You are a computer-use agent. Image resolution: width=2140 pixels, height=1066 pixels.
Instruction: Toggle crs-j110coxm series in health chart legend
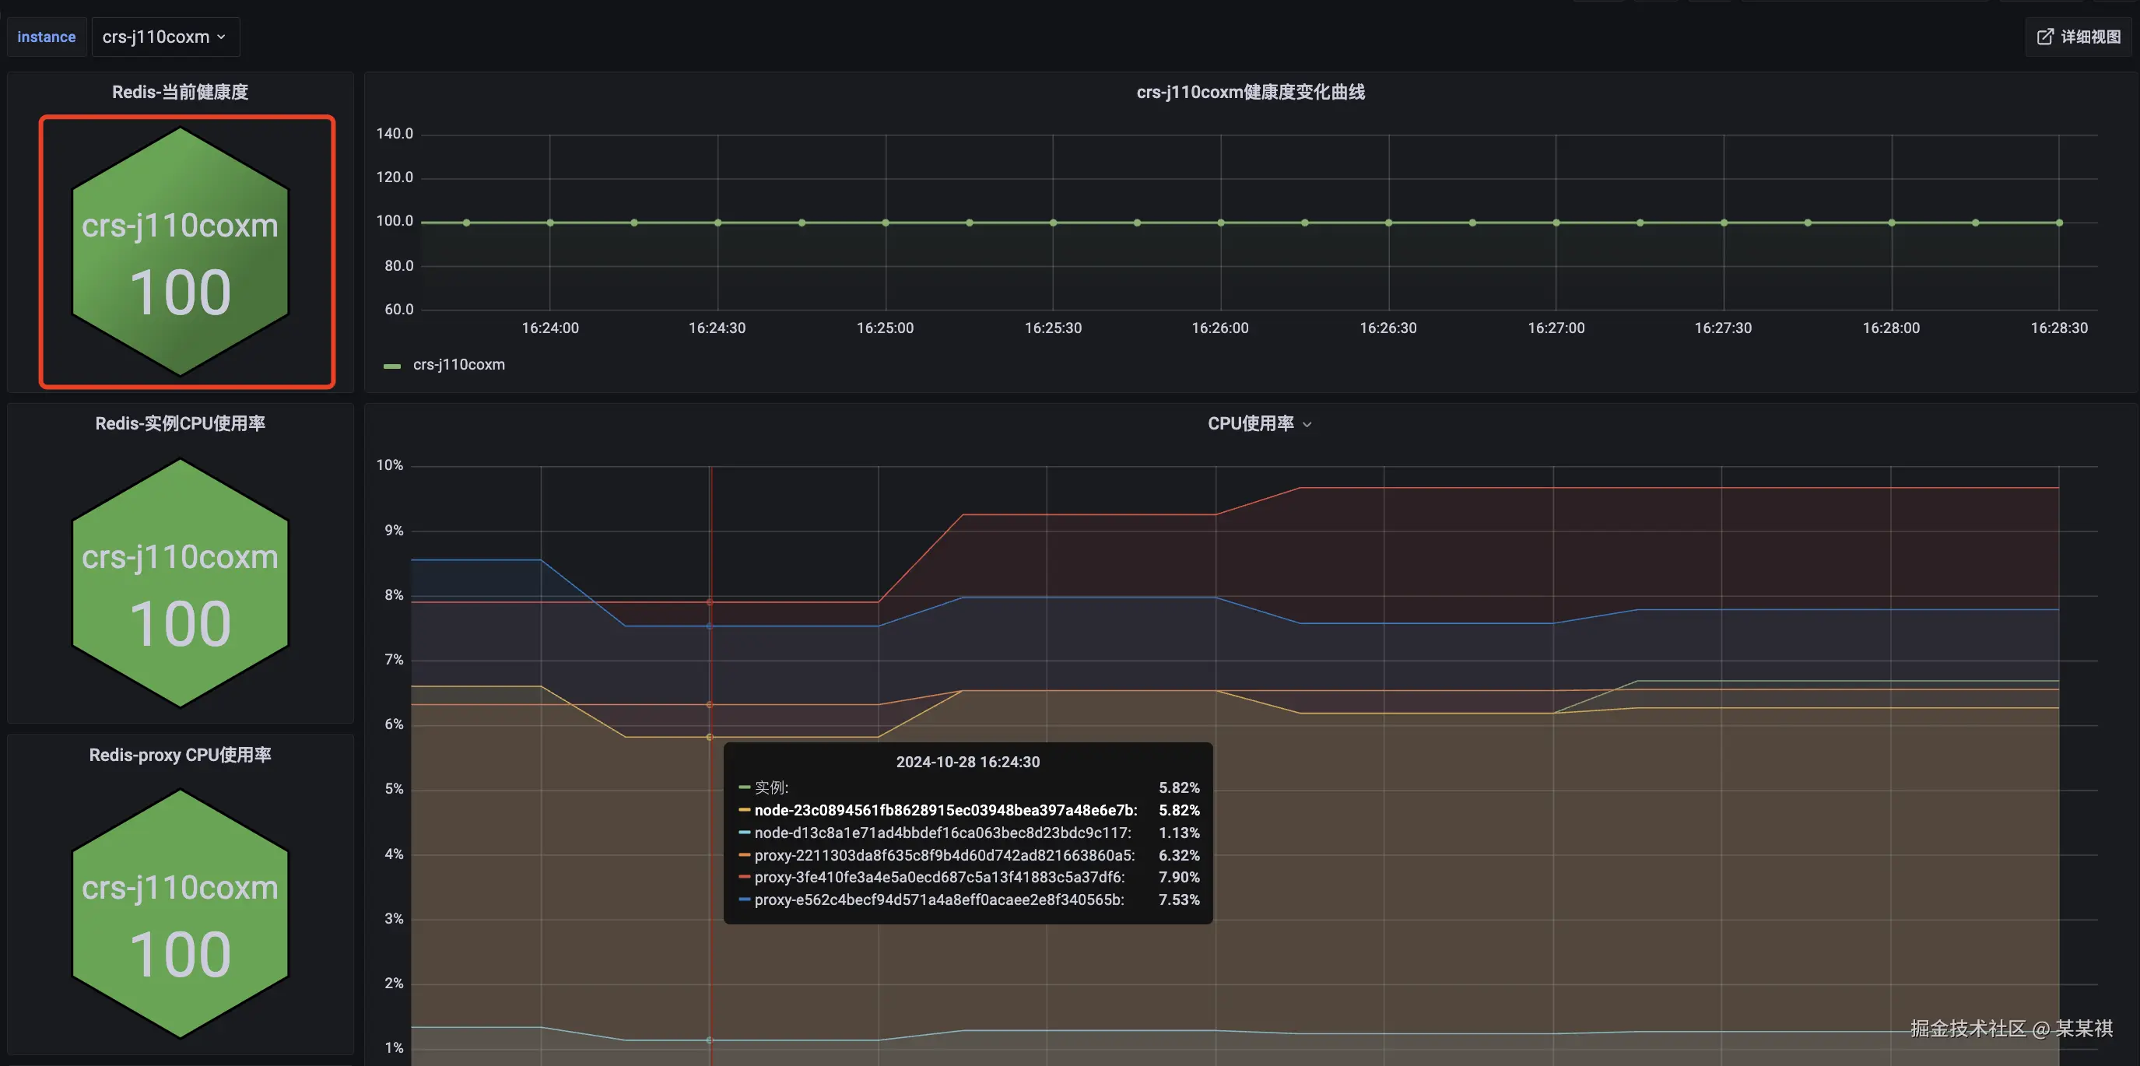pos(458,365)
